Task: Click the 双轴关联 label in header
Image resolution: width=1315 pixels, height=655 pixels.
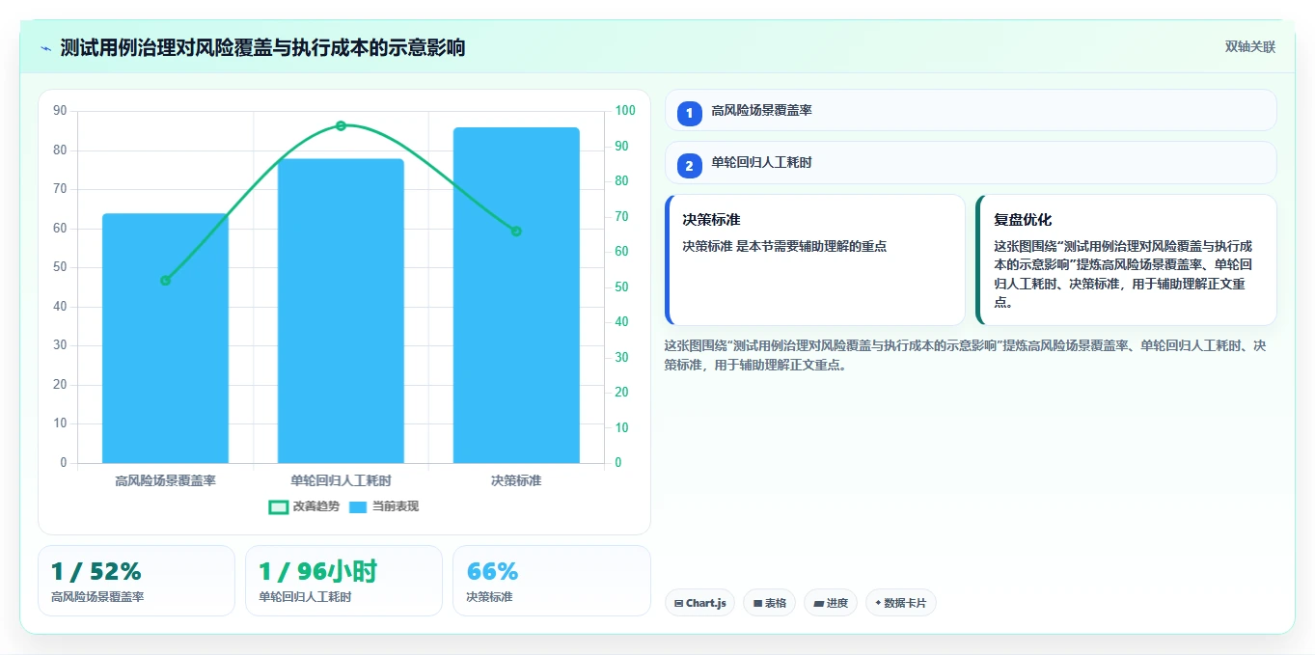Action: click(1250, 47)
